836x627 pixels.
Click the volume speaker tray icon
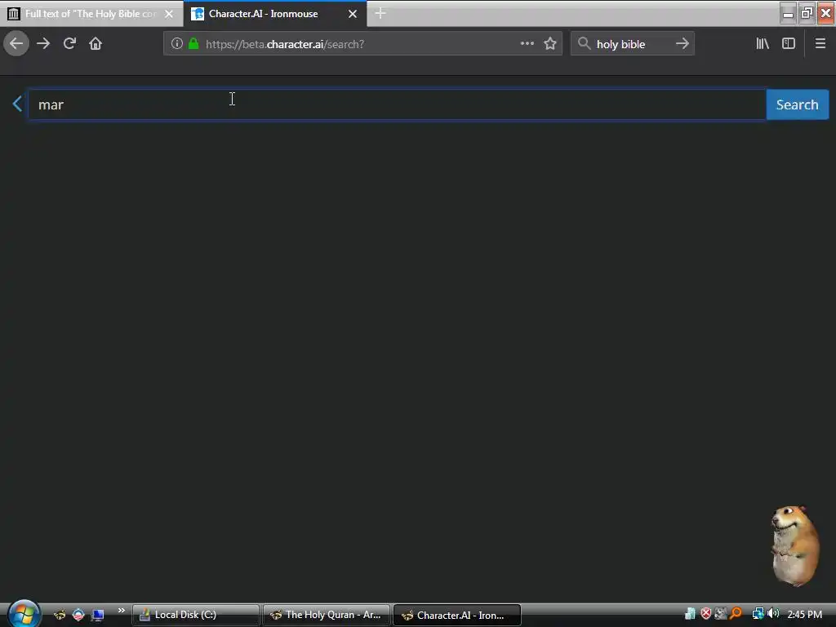pyautogui.click(x=772, y=614)
